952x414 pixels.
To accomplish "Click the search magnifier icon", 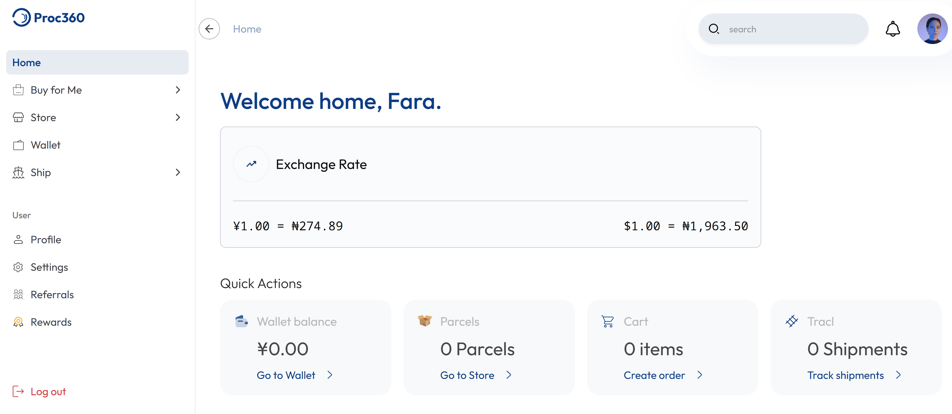I will [714, 29].
